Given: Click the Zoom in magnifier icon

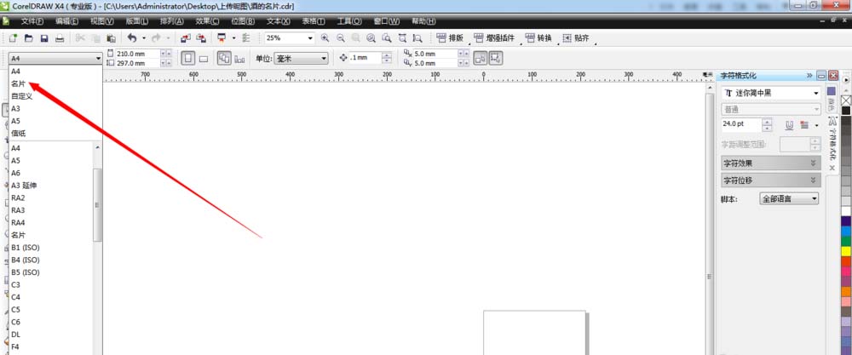Looking at the screenshot, I should pyautogui.click(x=325, y=38).
